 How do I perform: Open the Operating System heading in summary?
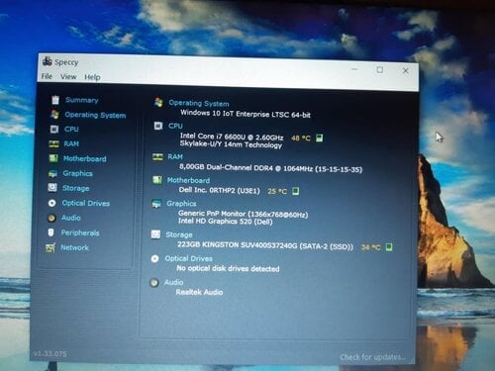(x=199, y=103)
